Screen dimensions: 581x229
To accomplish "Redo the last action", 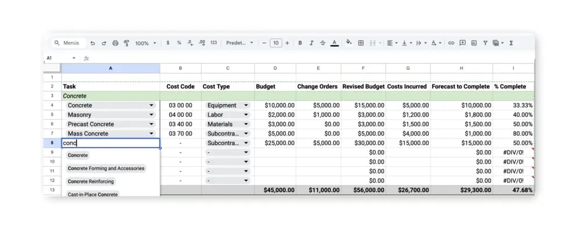I will click(x=104, y=43).
